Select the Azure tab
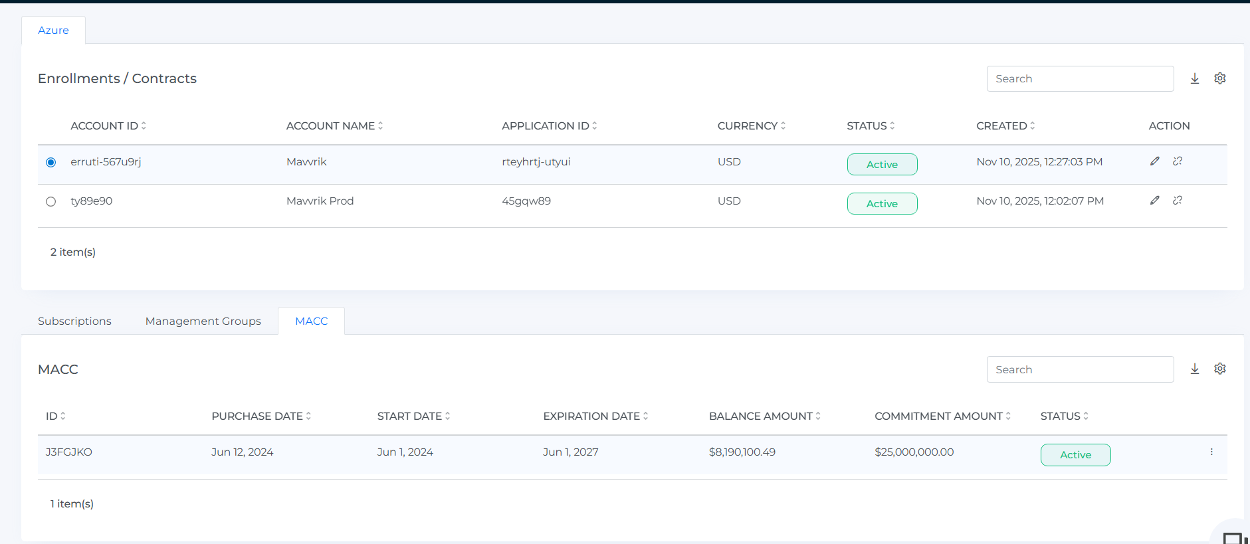1250x544 pixels. point(53,31)
